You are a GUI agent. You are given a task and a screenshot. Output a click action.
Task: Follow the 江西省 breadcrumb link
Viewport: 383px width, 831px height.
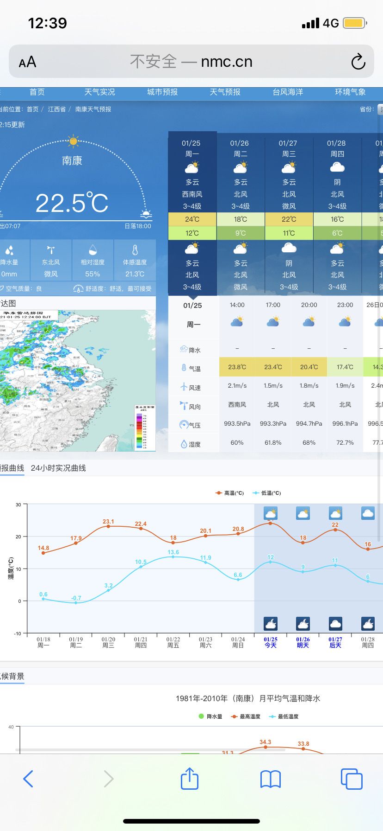[57, 109]
